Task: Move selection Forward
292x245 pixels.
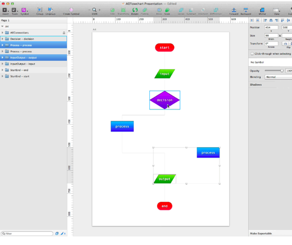Action: tap(234, 11)
